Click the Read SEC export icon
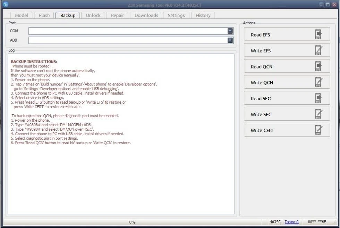Screen dimensions: 340x228 (318, 98)
